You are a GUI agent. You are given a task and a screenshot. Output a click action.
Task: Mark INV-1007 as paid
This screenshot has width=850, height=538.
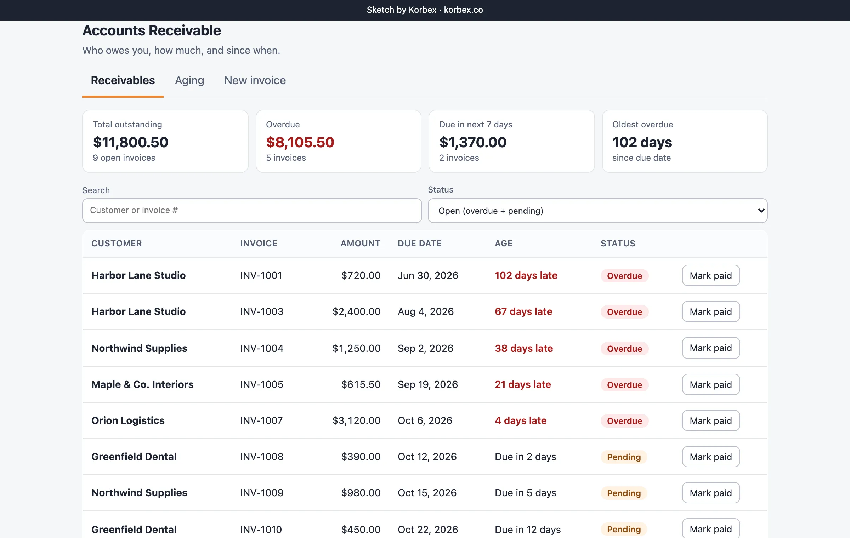point(711,420)
